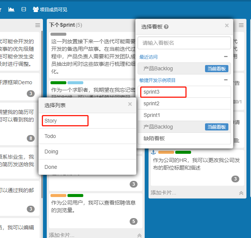Viewport: 251px width, 238px height.
Task: Close the 选择列表 popup
Action: pyautogui.click(x=130, y=104)
